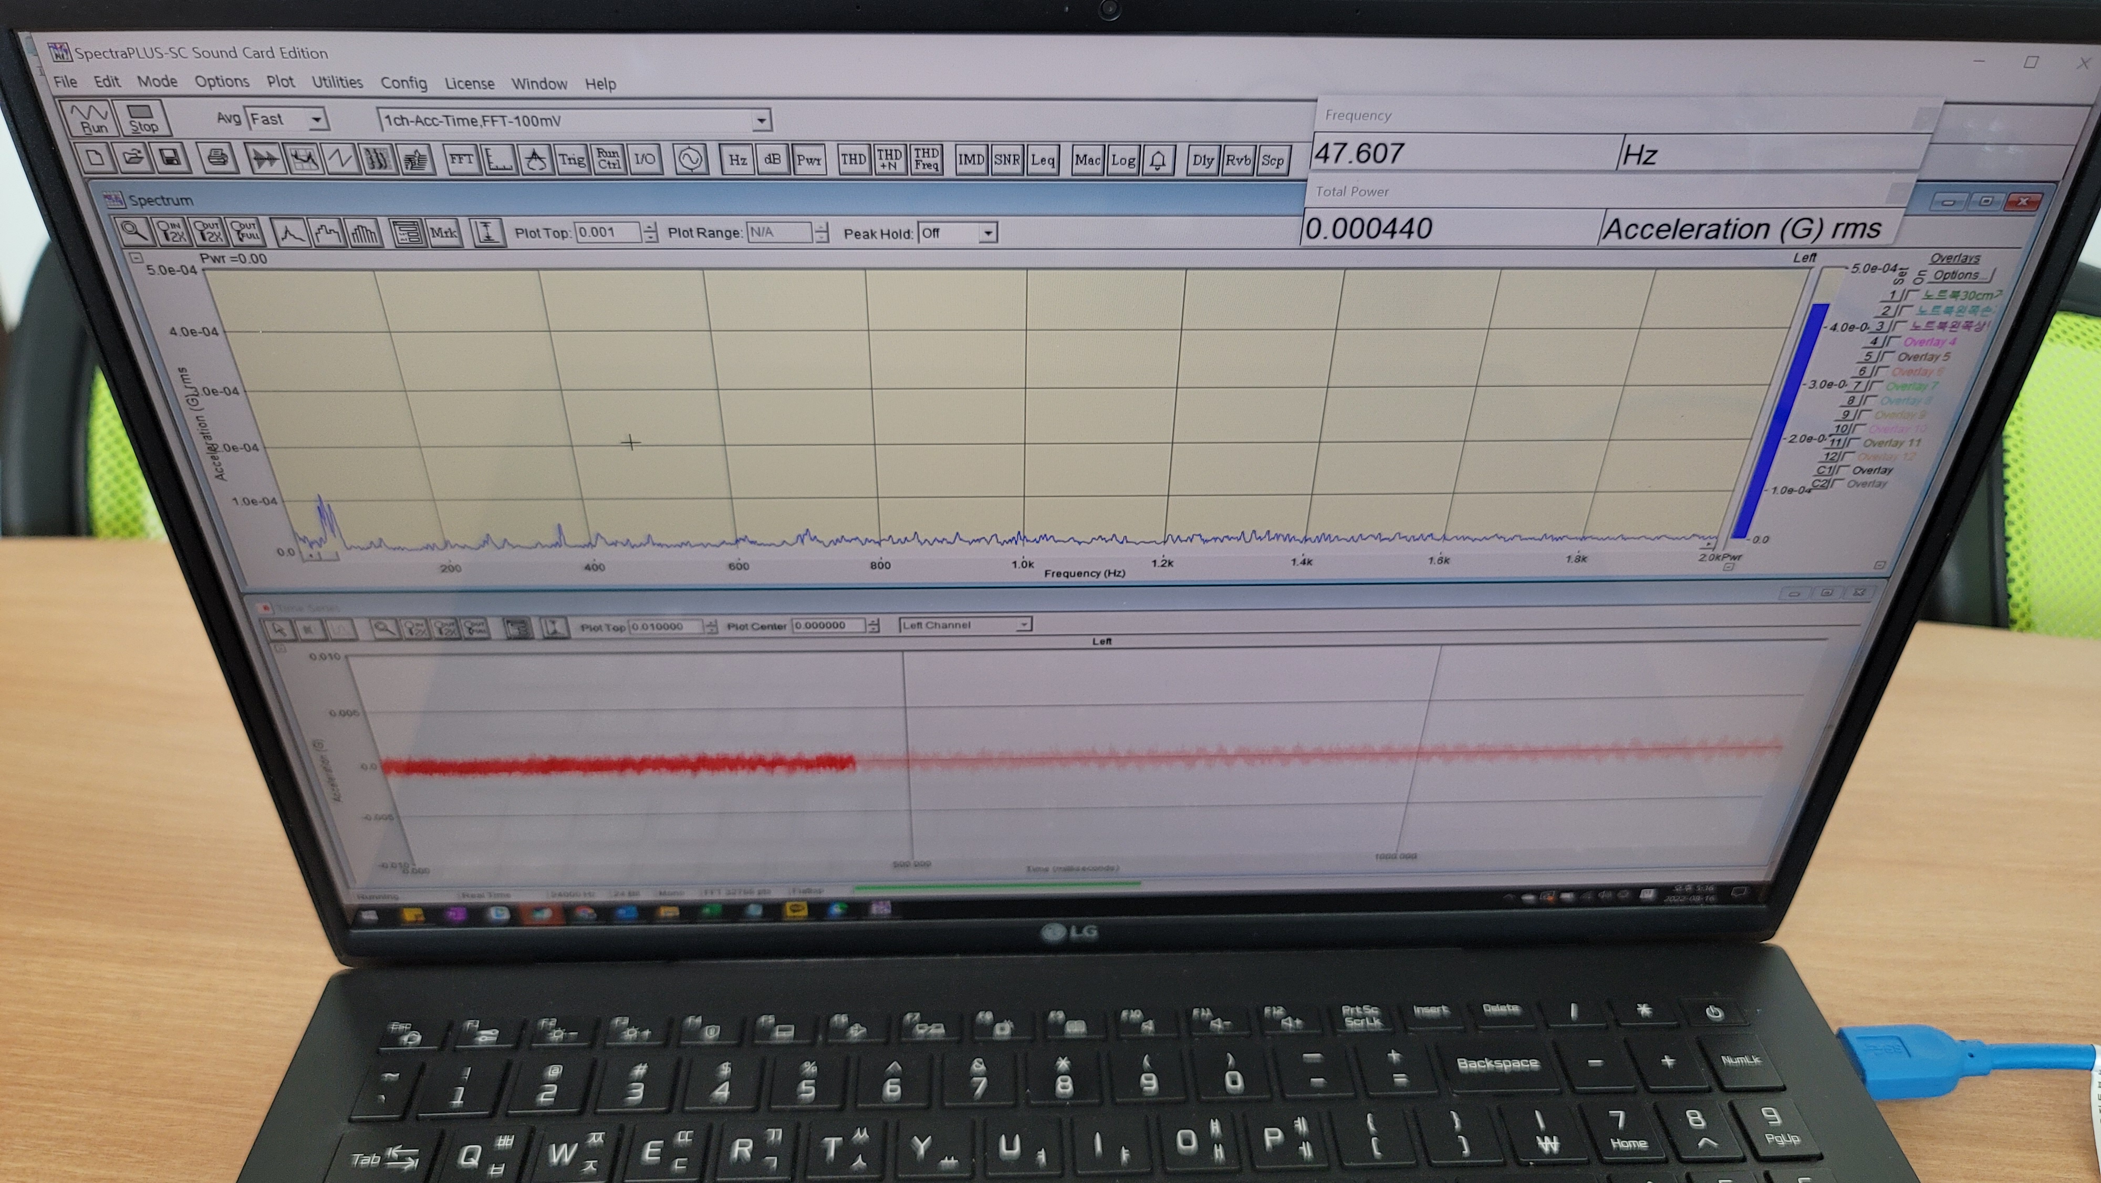
Task: Open a file with the folder icon
Action: [133, 158]
